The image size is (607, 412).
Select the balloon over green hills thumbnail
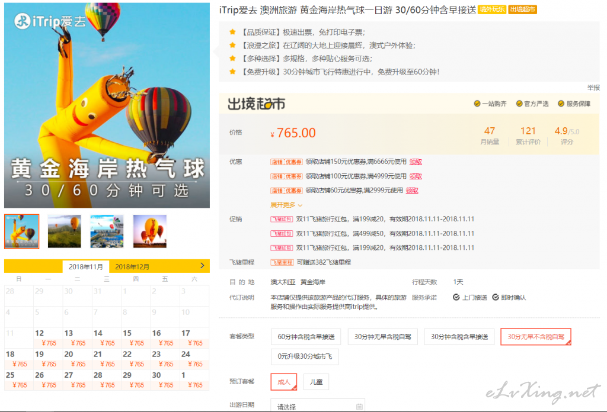click(x=64, y=231)
